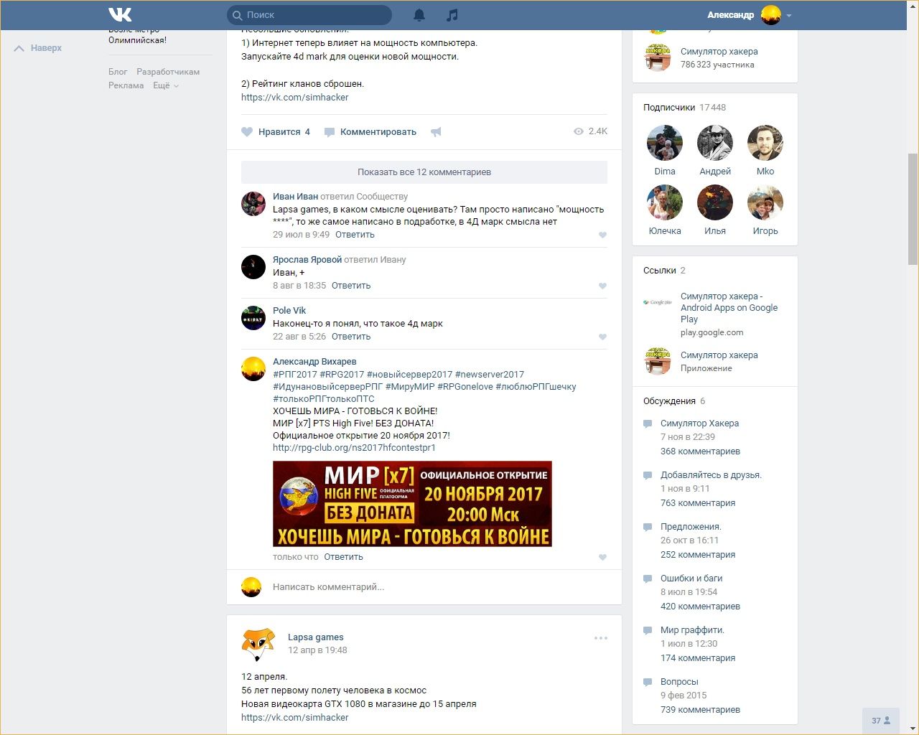Open subscriber Mko's profile photo

point(765,143)
